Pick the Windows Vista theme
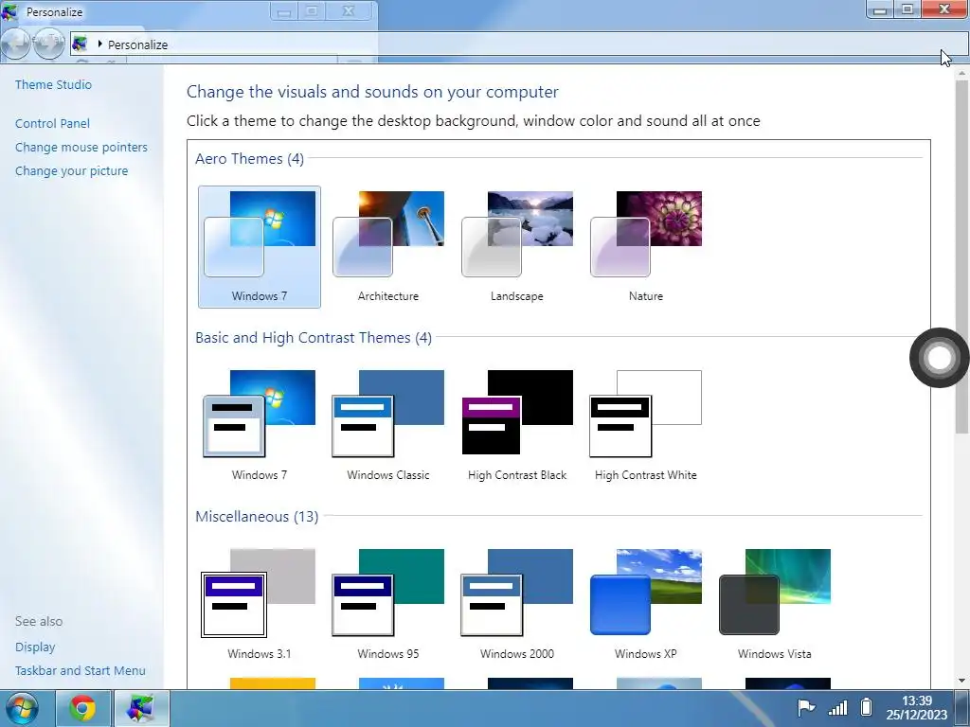The image size is (970, 727). coord(775,604)
